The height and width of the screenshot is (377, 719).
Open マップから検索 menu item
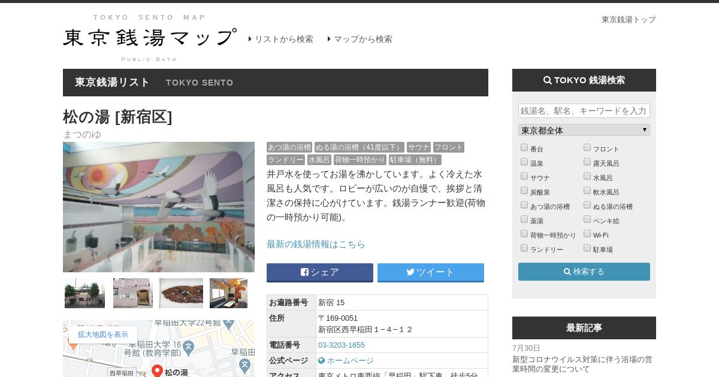tap(360, 39)
